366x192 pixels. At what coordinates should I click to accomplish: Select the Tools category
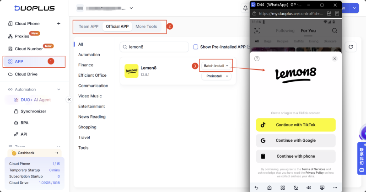[x=83, y=148]
